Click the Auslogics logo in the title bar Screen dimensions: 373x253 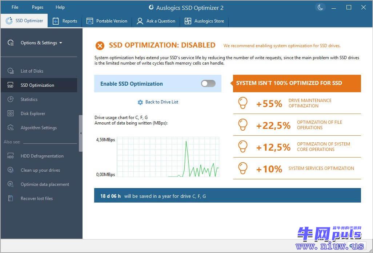click(151, 7)
